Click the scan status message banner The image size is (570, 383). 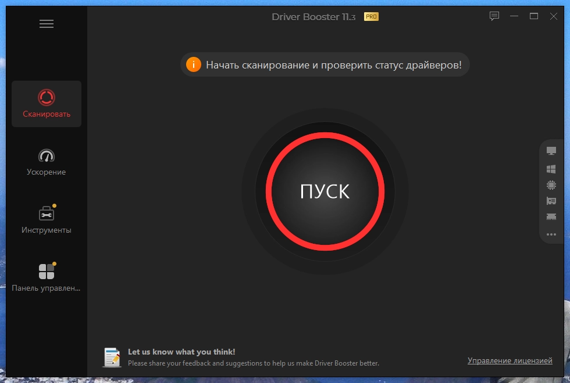tap(325, 65)
